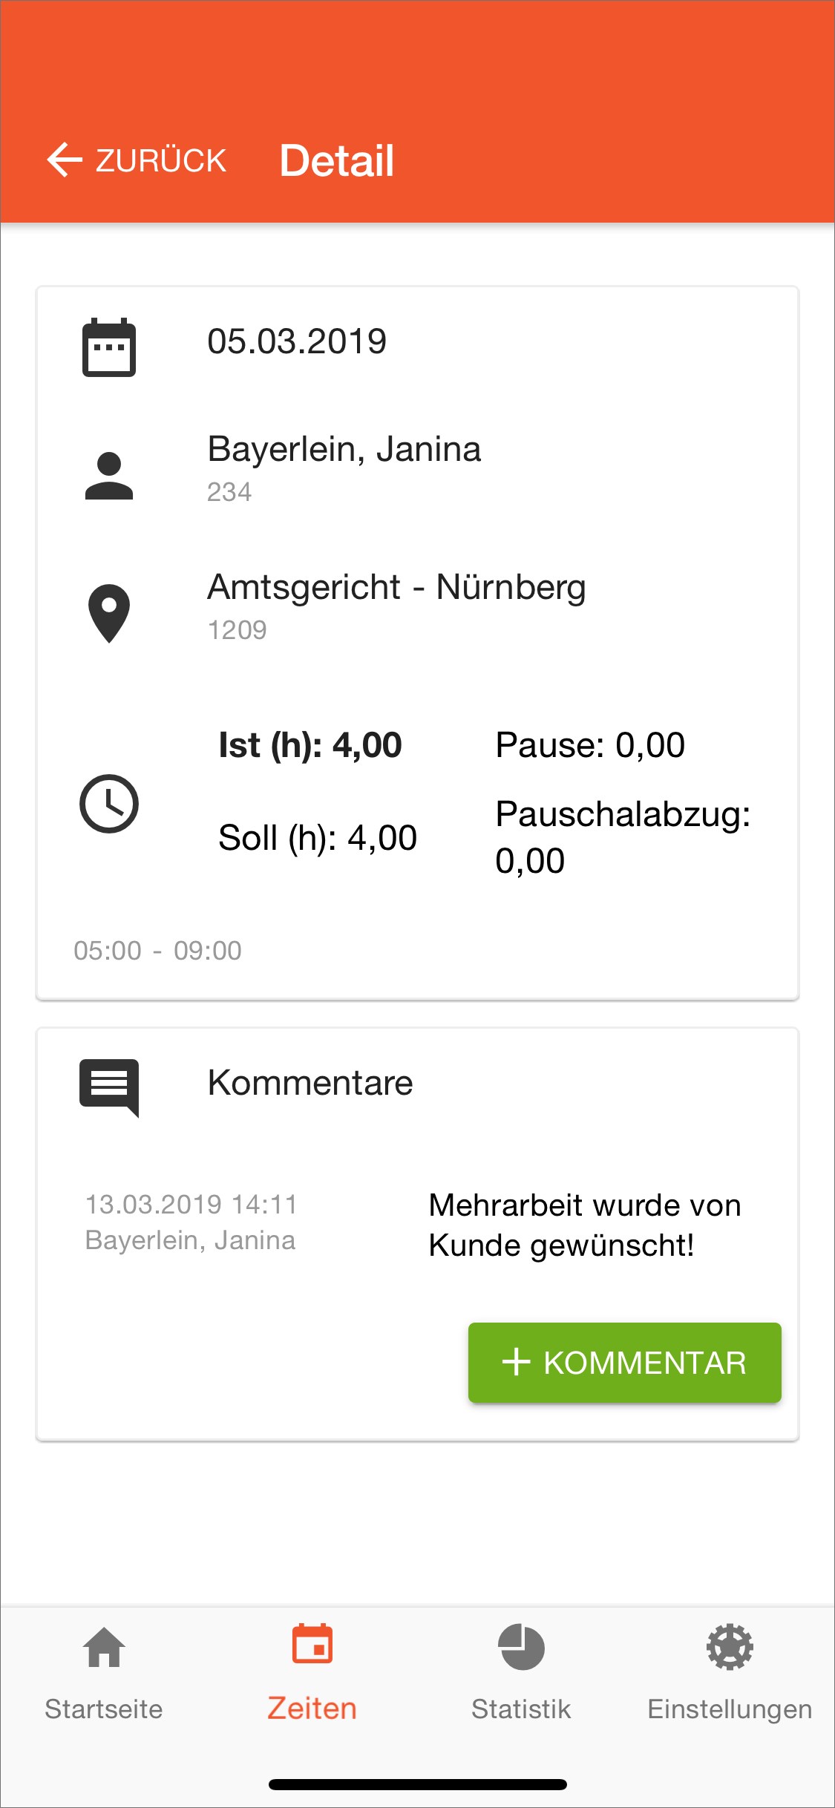Click the location pin icon
The height and width of the screenshot is (1808, 835).
point(109,613)
